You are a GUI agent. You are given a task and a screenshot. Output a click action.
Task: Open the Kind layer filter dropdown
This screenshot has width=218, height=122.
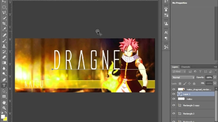click(x=179, y=72)
